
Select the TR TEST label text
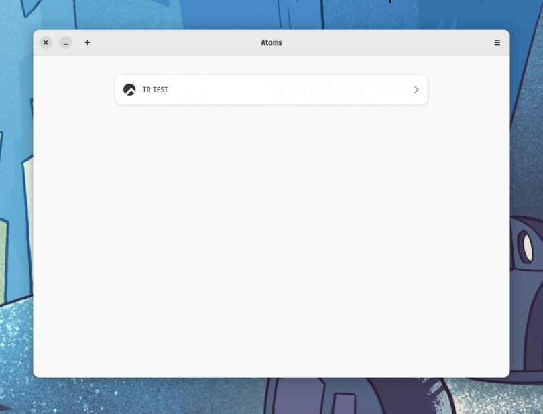point(156,90)
